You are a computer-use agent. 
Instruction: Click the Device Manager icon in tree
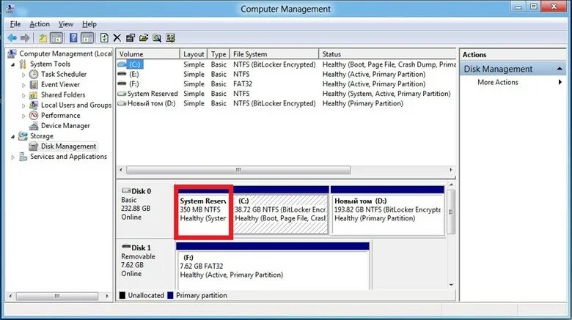[34, 126]
